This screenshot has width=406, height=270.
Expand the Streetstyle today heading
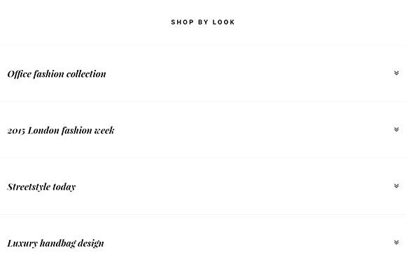click(x=41, y=187)
